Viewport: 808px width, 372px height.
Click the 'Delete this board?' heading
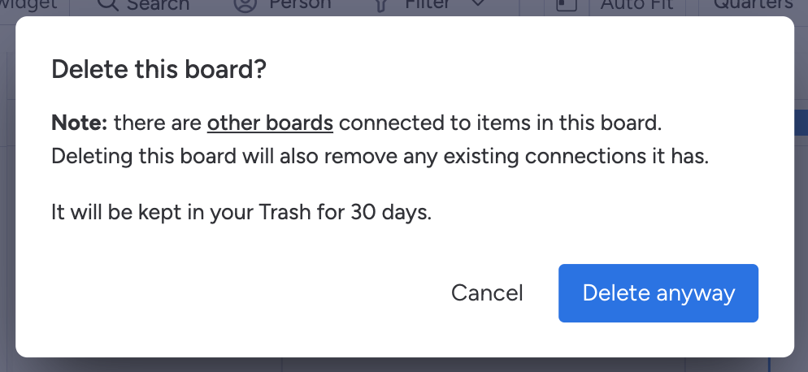point(159,70)
